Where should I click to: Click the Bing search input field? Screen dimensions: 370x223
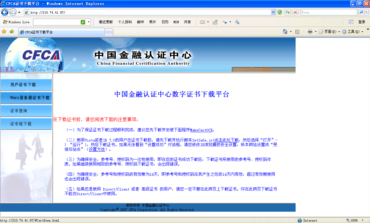tap(329, 12)
